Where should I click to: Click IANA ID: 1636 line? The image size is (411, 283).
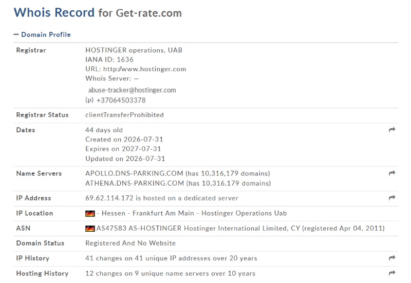(109, 59)
